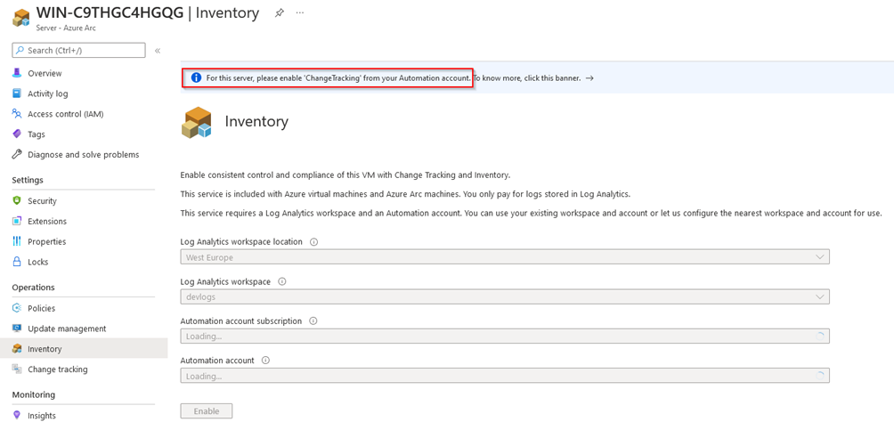Pin the Inventory blade using the pin icon
Image resolution: width=894 pixels, height=430 pixels.
pos(280,12)
